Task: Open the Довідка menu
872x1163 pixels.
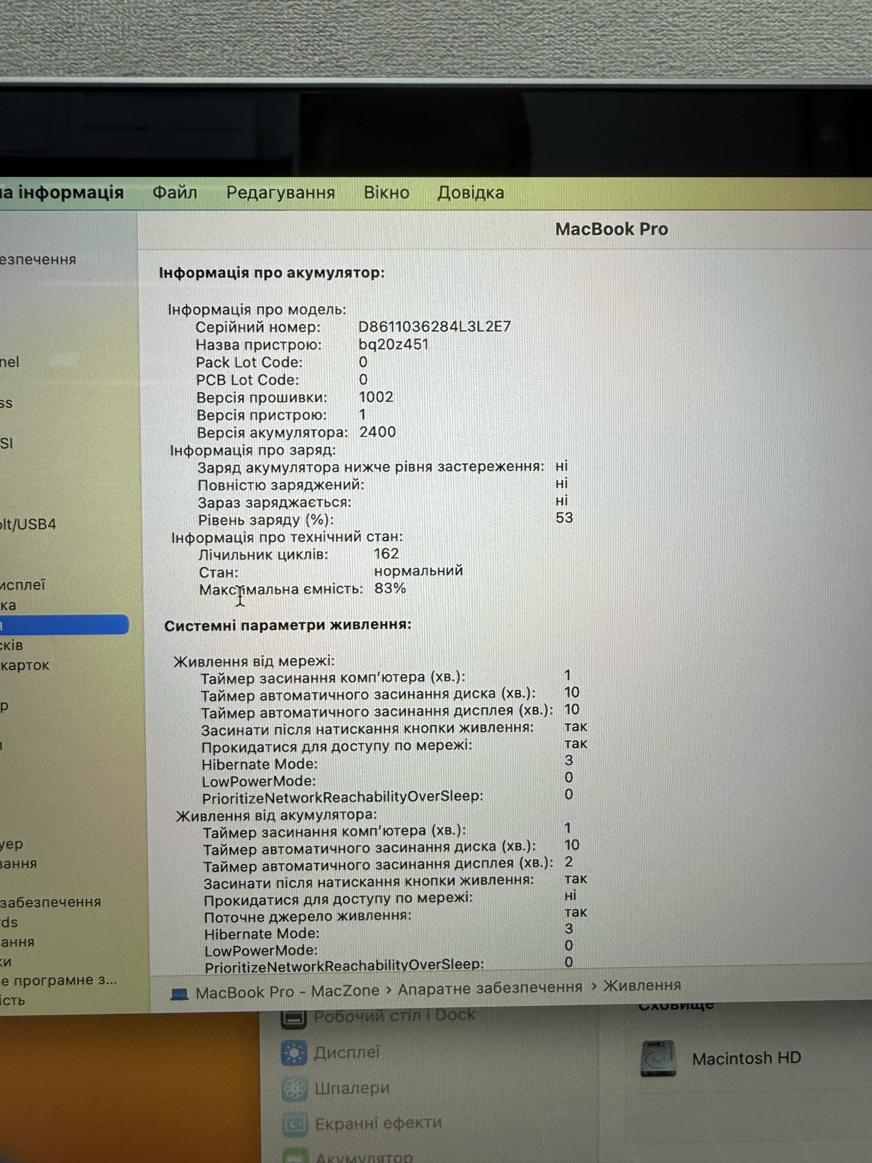Action: coord(471,193)
